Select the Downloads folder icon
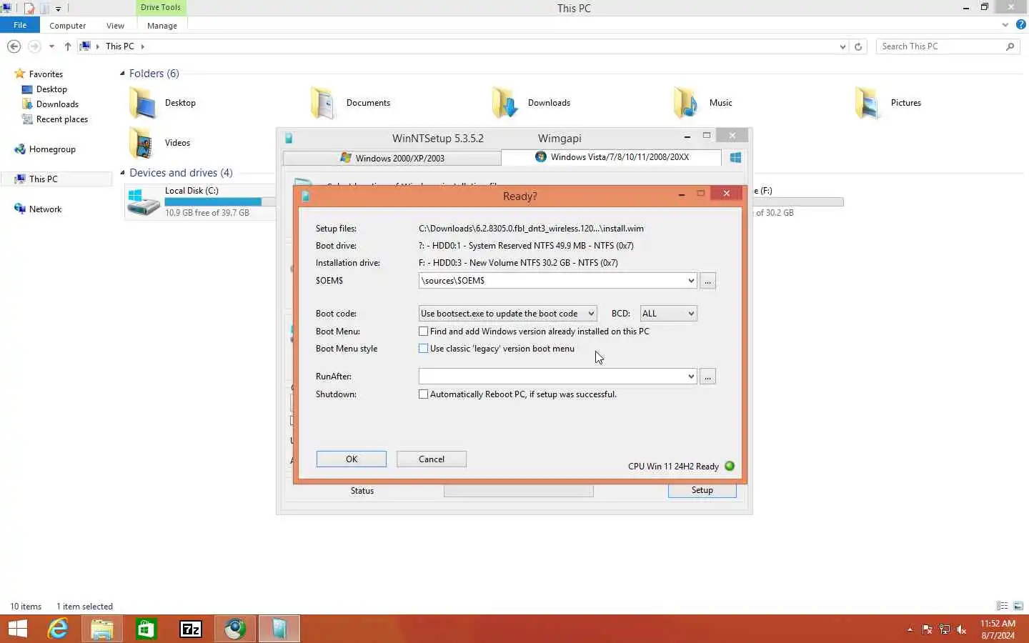Image resolution: width=1029 pixels, height=643 pixels. (505, 103)
